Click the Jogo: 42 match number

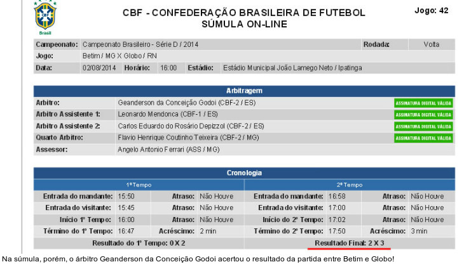(x=431, y=11)
